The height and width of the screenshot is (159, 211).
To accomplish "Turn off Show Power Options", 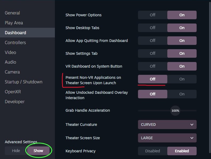I will [153, 15].
